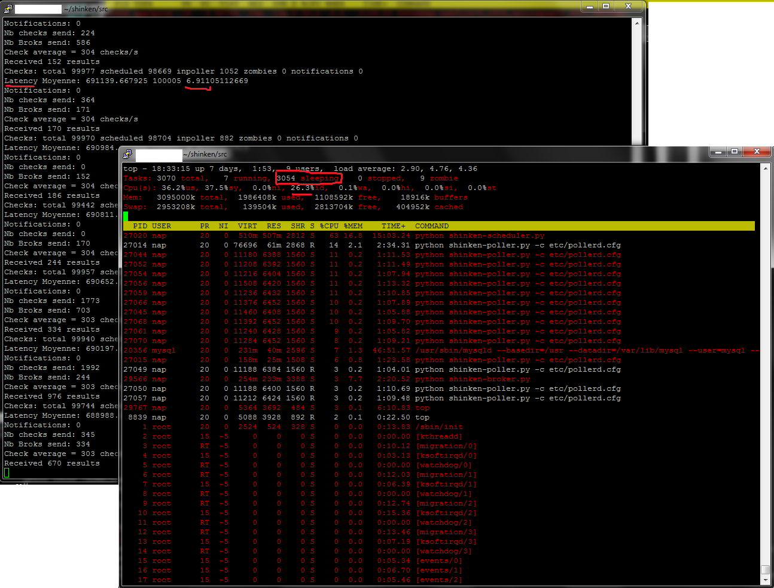Select the shinken-broker.py process row
Viewport: 774px width, 588px height.
327,379
